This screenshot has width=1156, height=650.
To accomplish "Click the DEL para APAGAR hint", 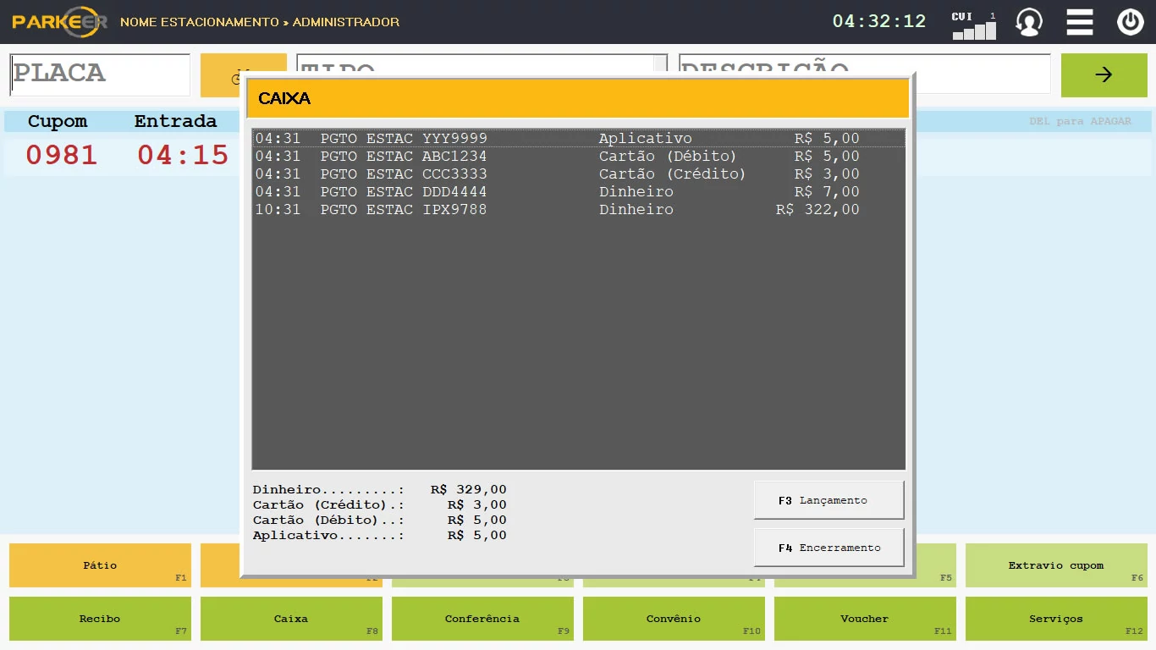I will pyautogui.click(x=1080, y=121).
